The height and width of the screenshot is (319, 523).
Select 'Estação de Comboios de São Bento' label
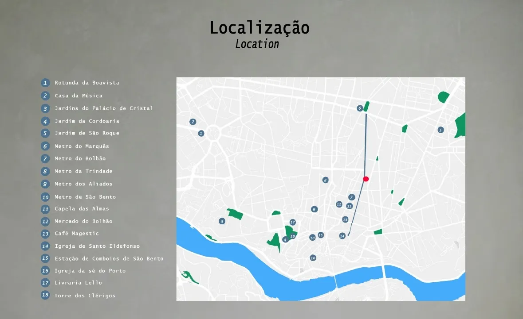[x=109, y=259]
